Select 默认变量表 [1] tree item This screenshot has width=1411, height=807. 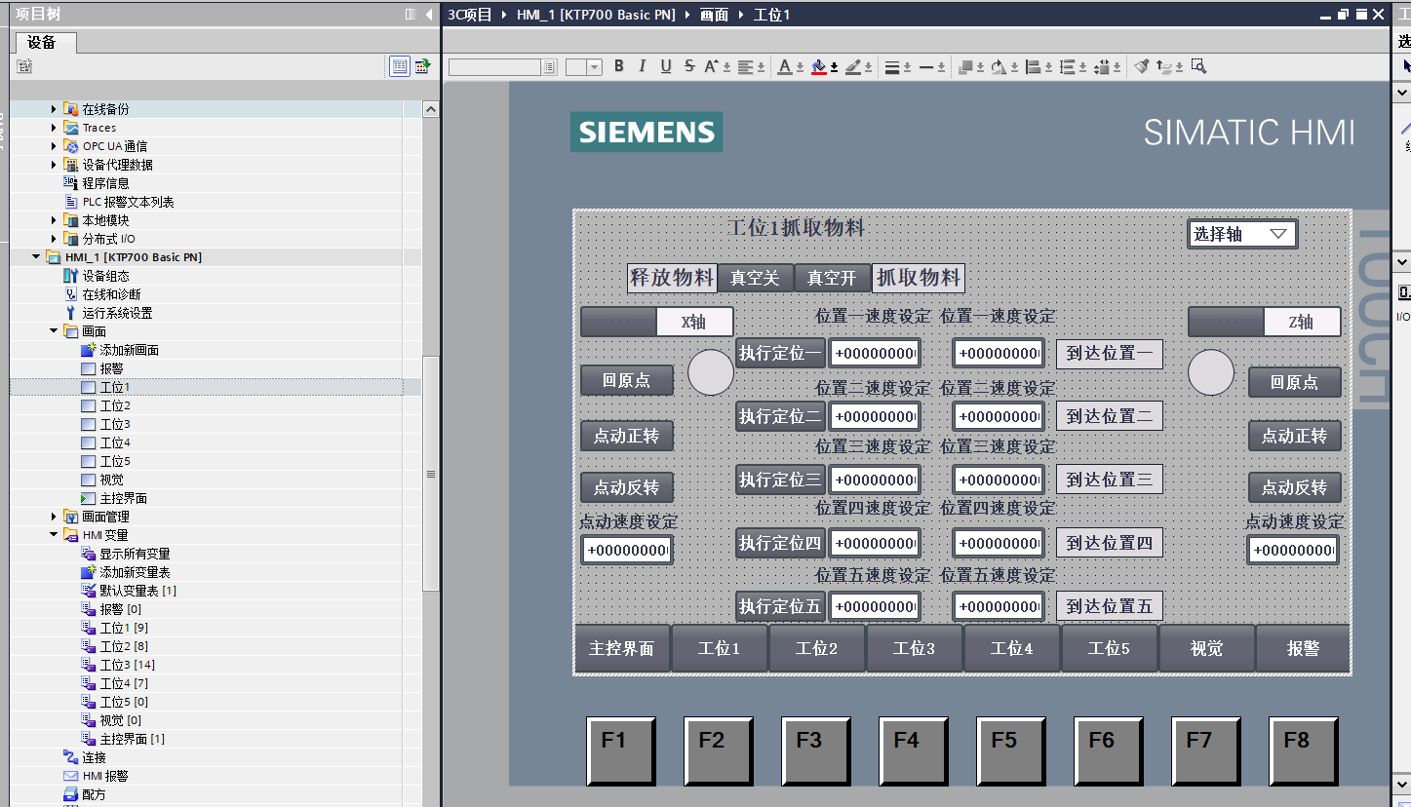(x=137, y=591)
